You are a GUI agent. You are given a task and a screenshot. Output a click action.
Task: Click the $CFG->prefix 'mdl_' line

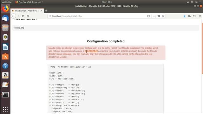64,103
